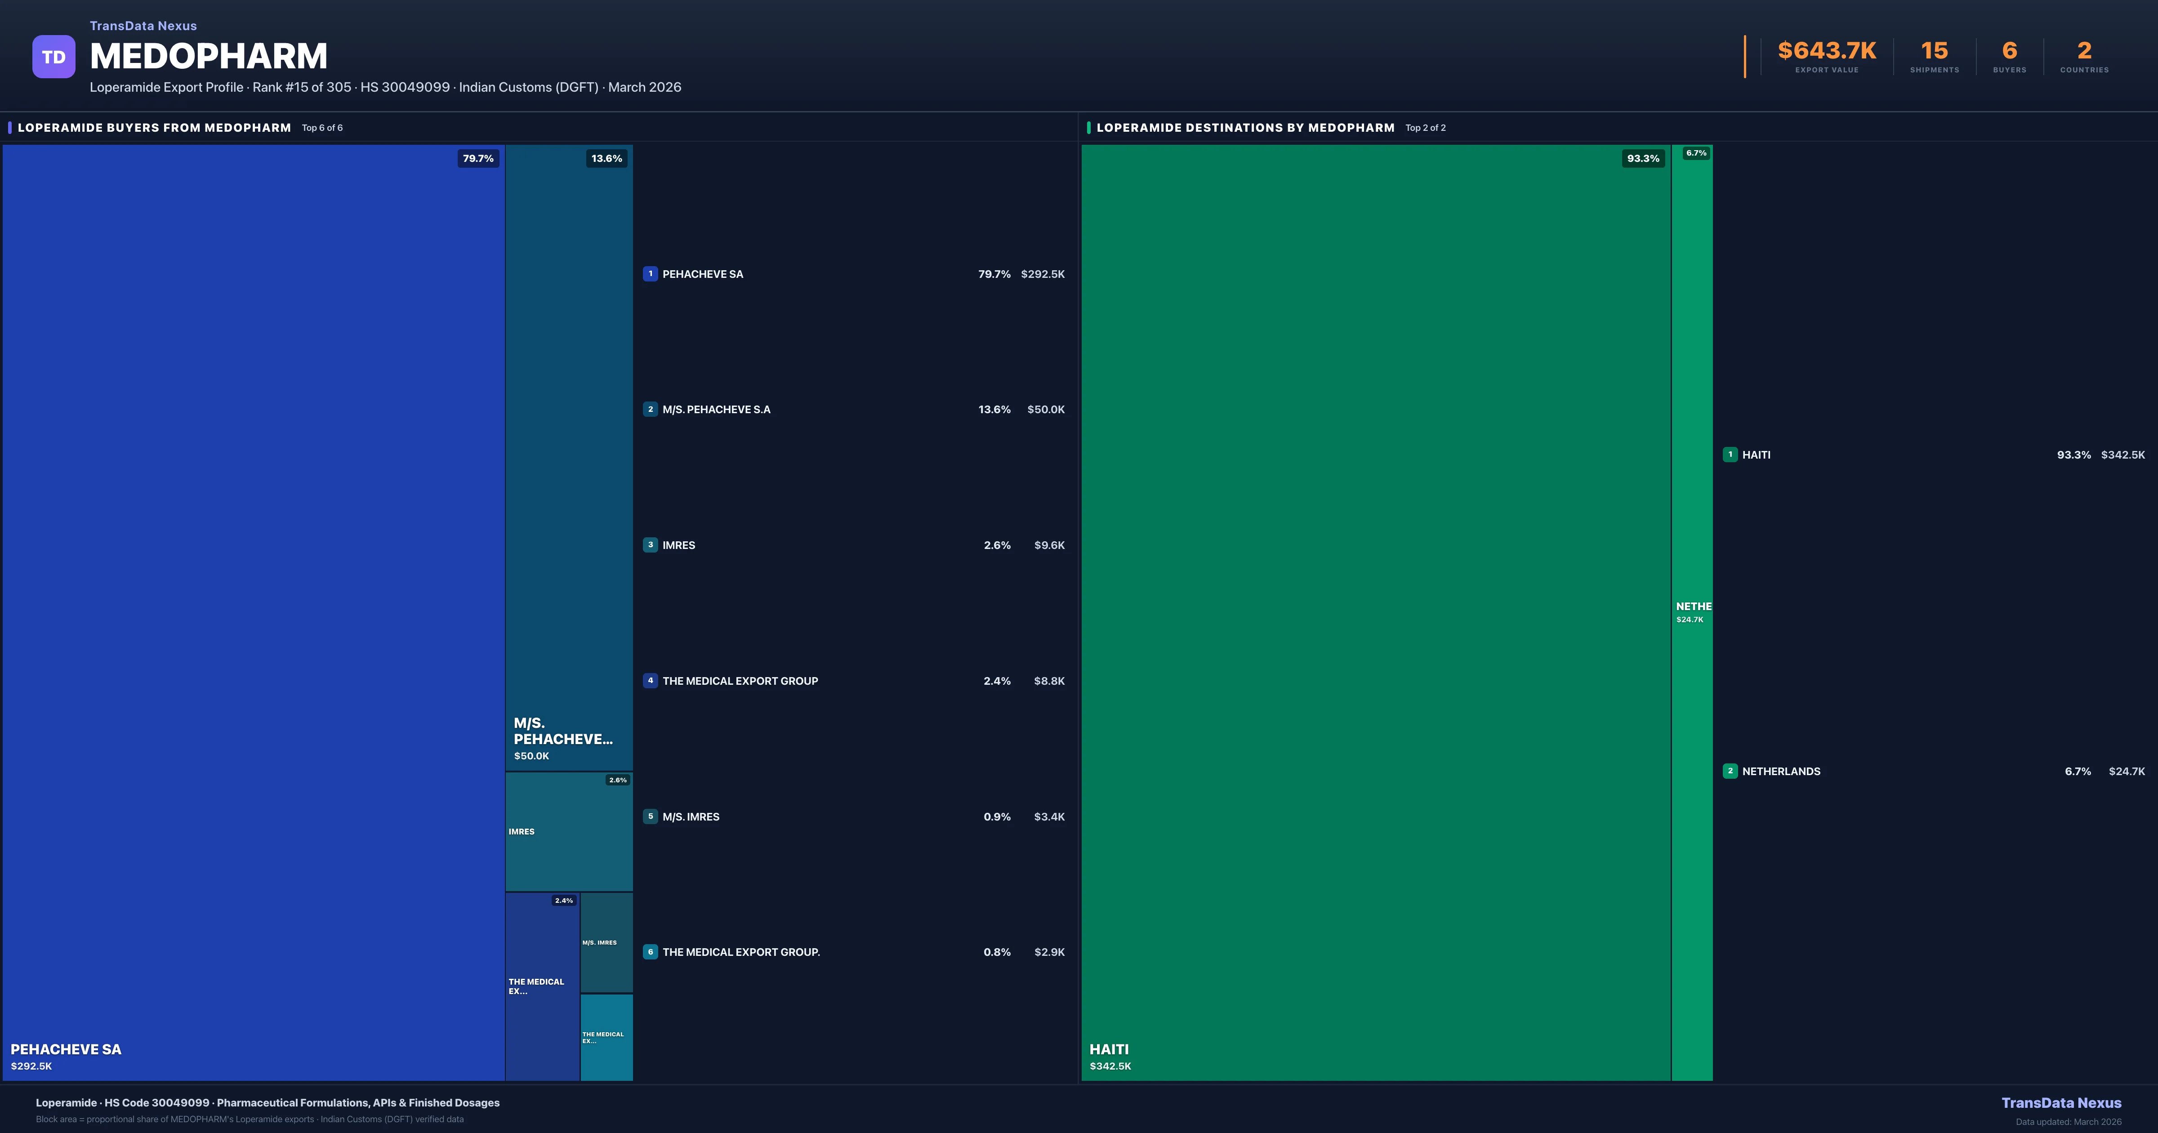Switch to LOPERAMIDE DESTINATIONS BY MEDOPHARM section
The height and width of the screenshot is (1133, 2158).
click(x=1243, y=127)
